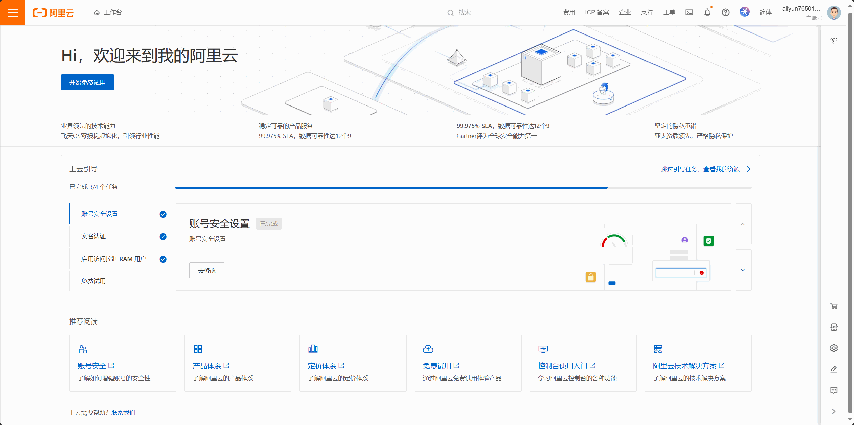Open the 费用 menu
The width and height of the screenshot is (854, 425).
click(569, 12)
